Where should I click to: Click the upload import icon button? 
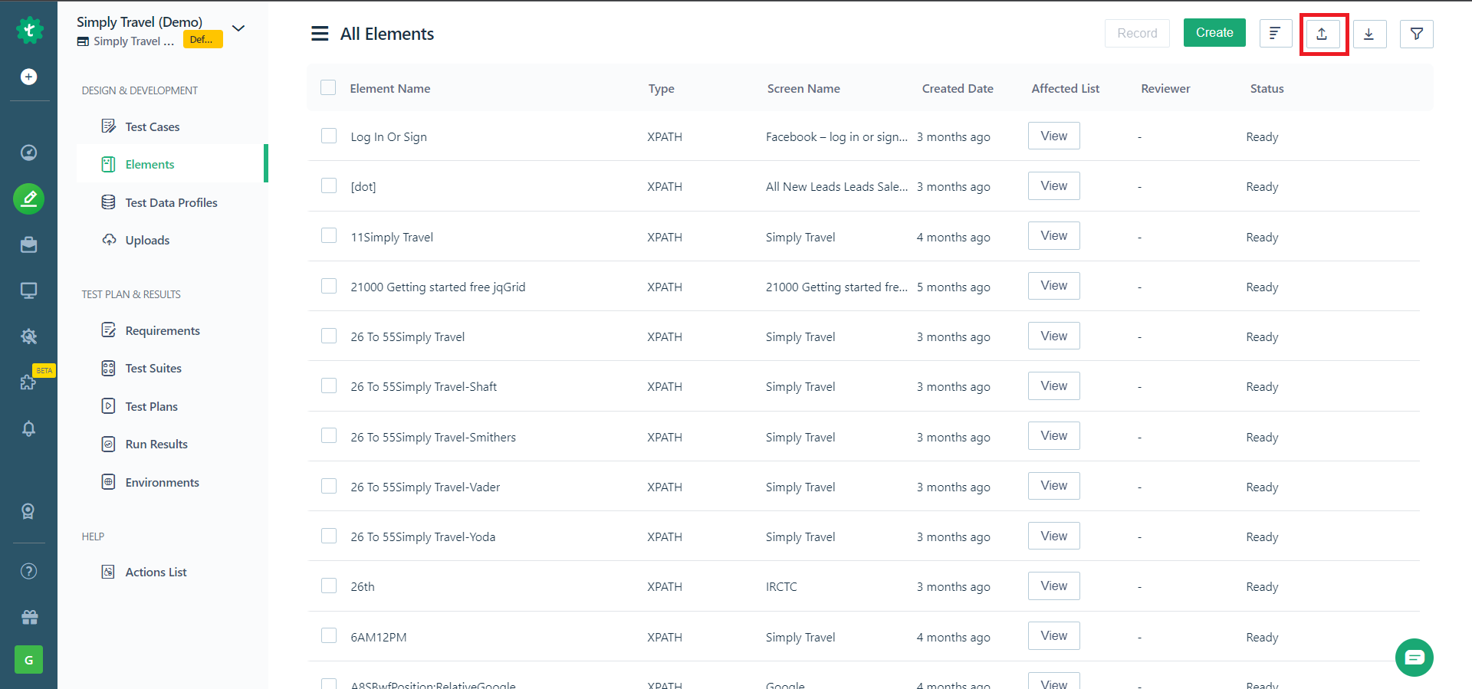pyautogui.click(x=1322, y=34)
